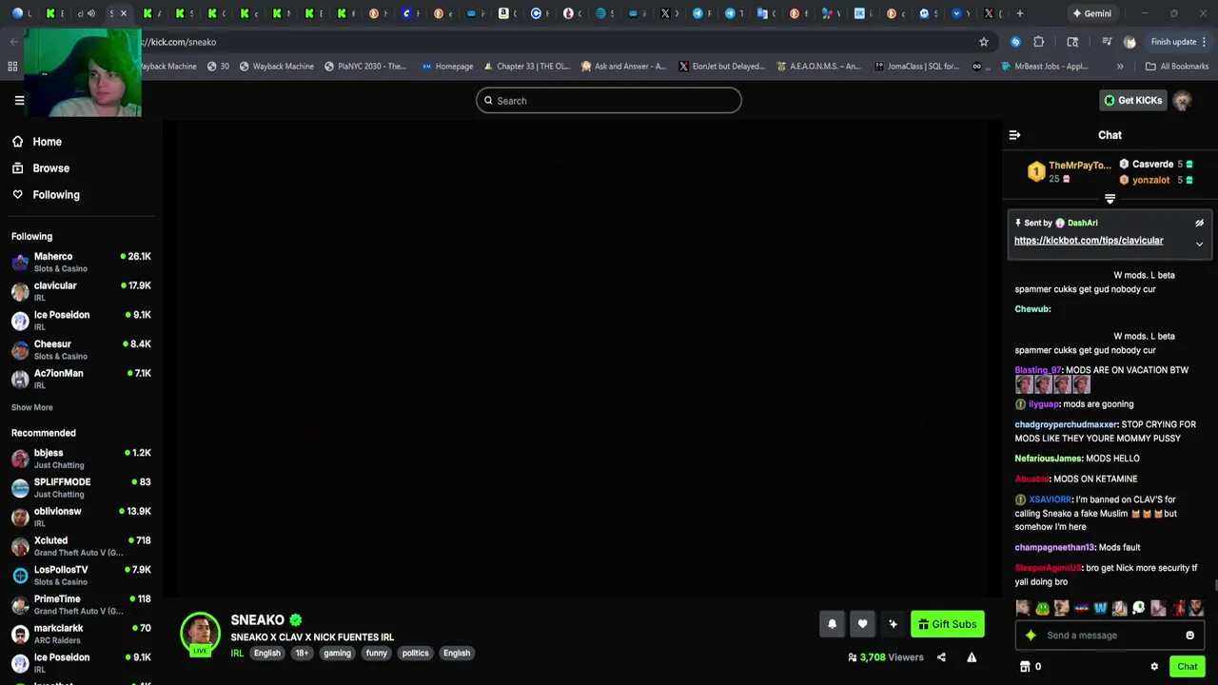The height and width of the screenshot is (685, 1218).
Task: Click the chrome apps grid icon
Action: click(12, 67)
